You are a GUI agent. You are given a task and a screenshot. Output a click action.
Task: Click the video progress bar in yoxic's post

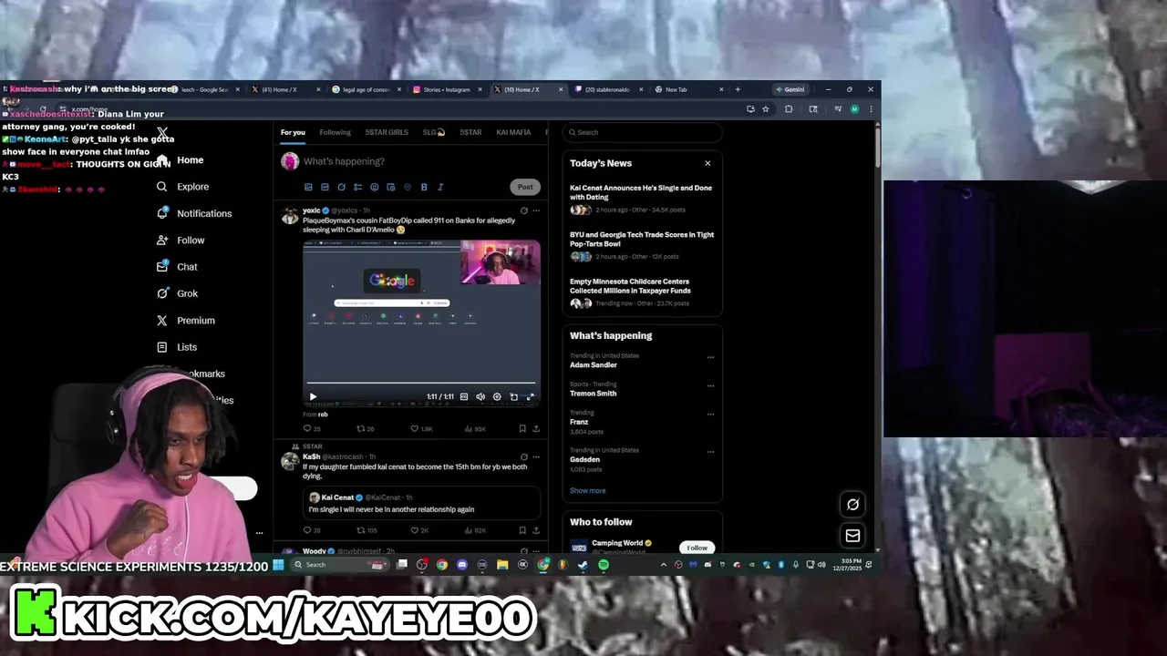point(421,384)
